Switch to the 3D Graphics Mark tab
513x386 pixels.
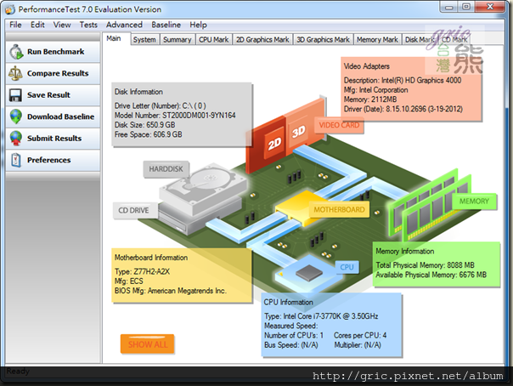[324, 40]
